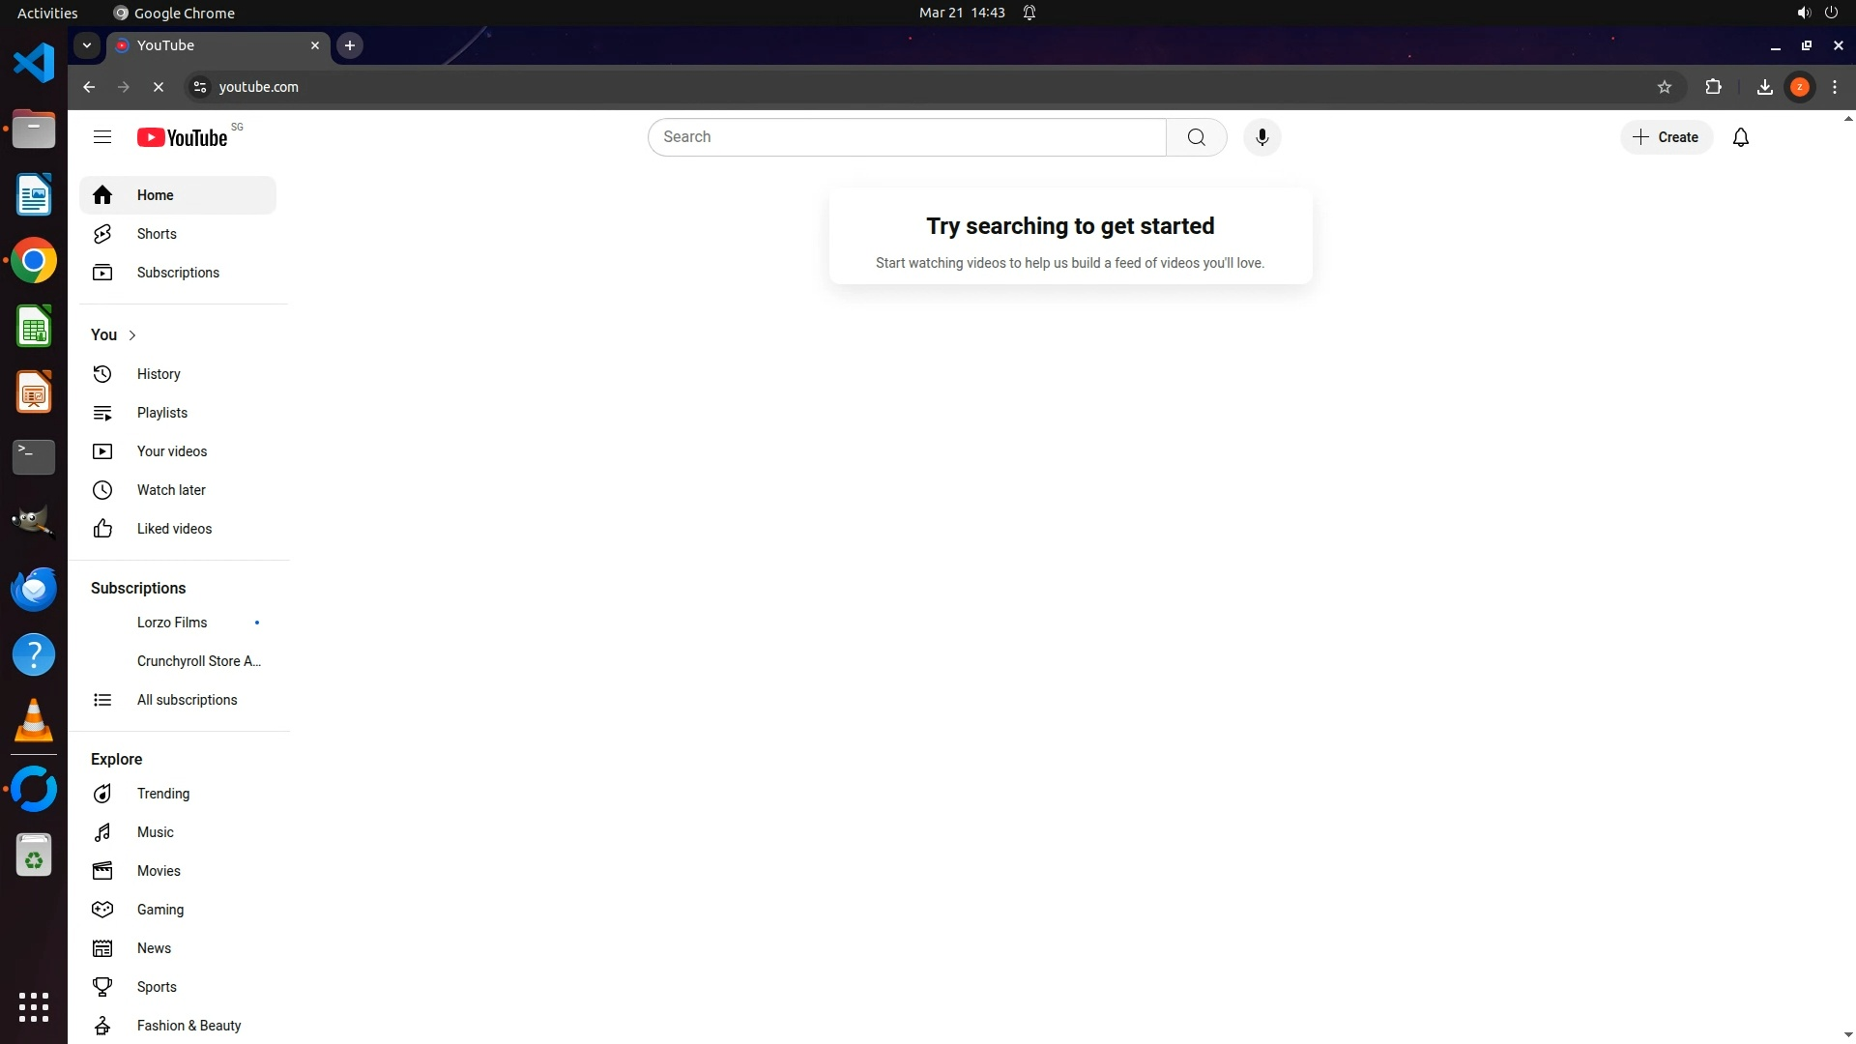Open Liked videos
Screen dimensions: 1856x1044
click(174, 529)
